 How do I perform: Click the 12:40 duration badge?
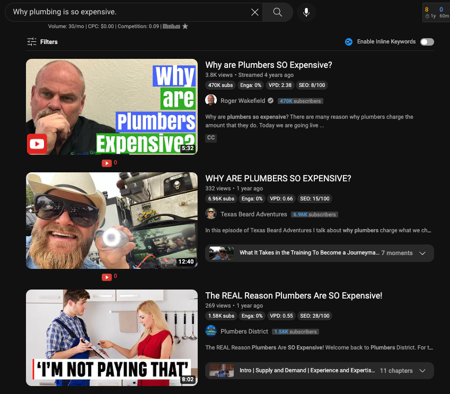pyautogui.click(x=186, y=261)
